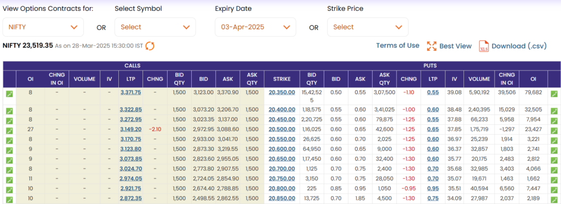Open the Strike Price Select dropdown

point(368,27)
